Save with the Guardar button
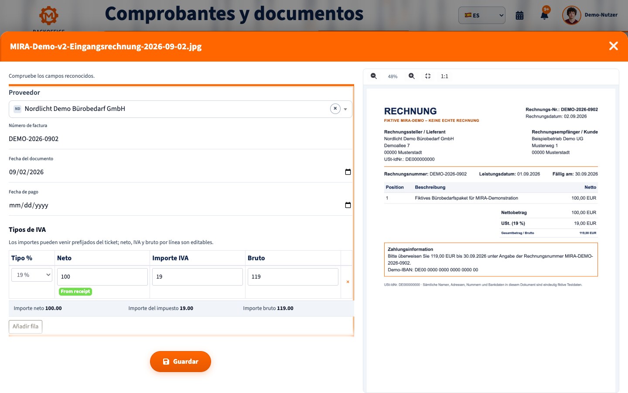This screenshot has width=628, height=393. click(181, 362)
